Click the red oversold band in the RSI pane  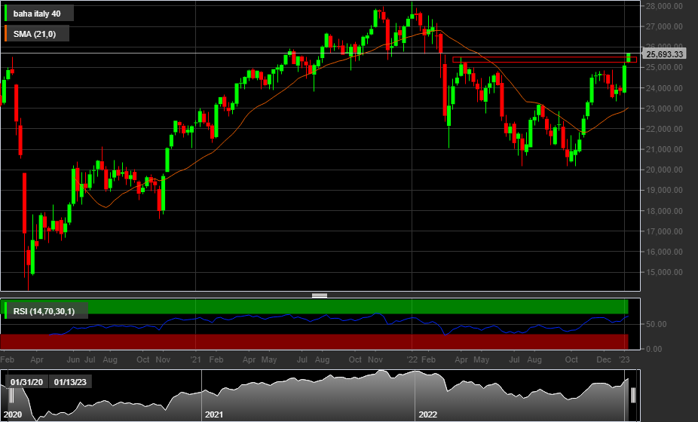pos(314,342)
